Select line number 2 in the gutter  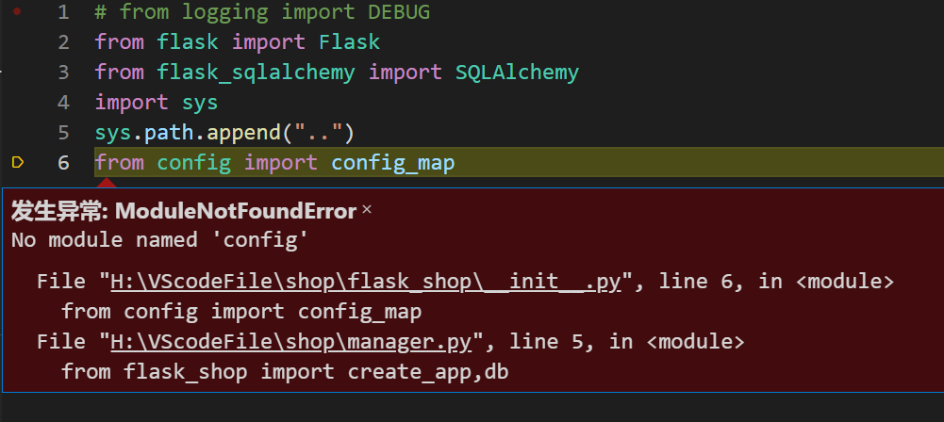[64, 42]
